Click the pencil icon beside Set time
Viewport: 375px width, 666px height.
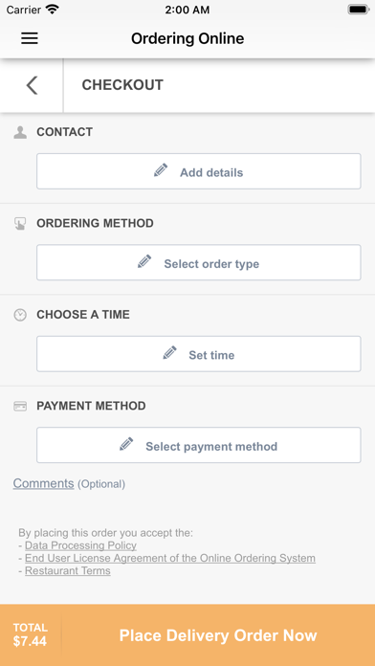pyautogui.click(x=169, y=352)
